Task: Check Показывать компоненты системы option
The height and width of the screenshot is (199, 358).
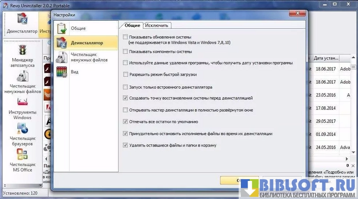Action: (126, 52)
